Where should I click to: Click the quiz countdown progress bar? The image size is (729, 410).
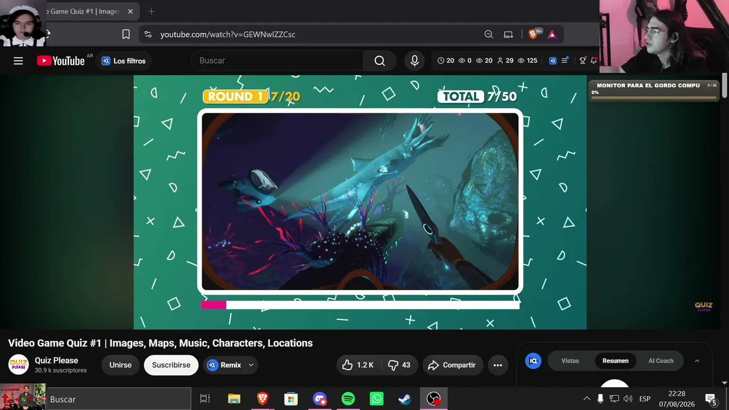(360, 305)
